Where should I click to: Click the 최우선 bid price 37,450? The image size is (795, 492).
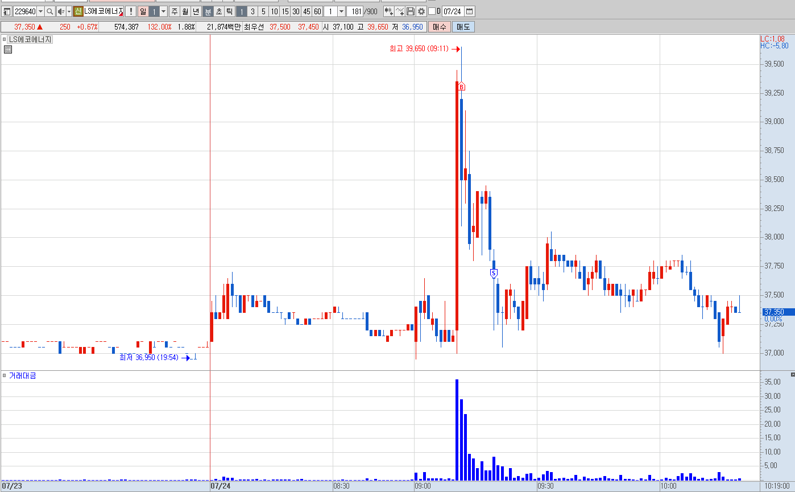tap(308, 27)
